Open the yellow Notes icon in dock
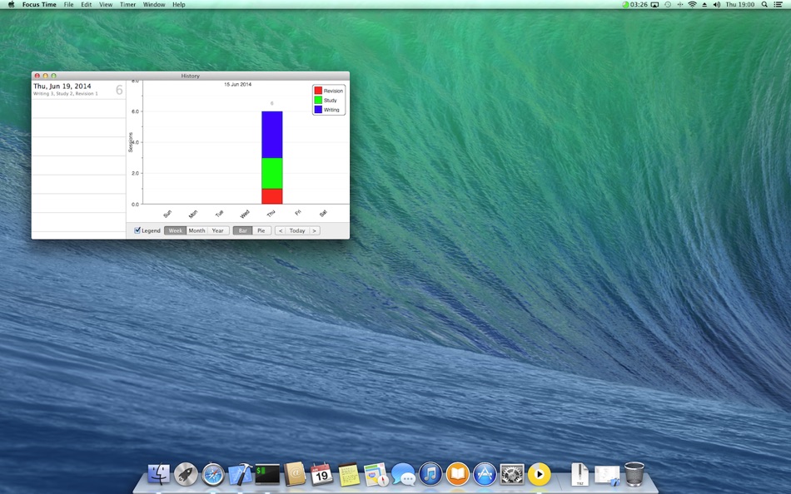 (349, 474)
